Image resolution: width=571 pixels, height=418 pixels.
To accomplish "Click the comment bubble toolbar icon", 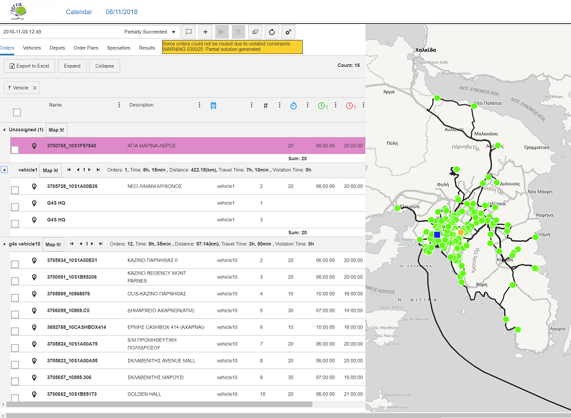I will (x=188, y=32).
